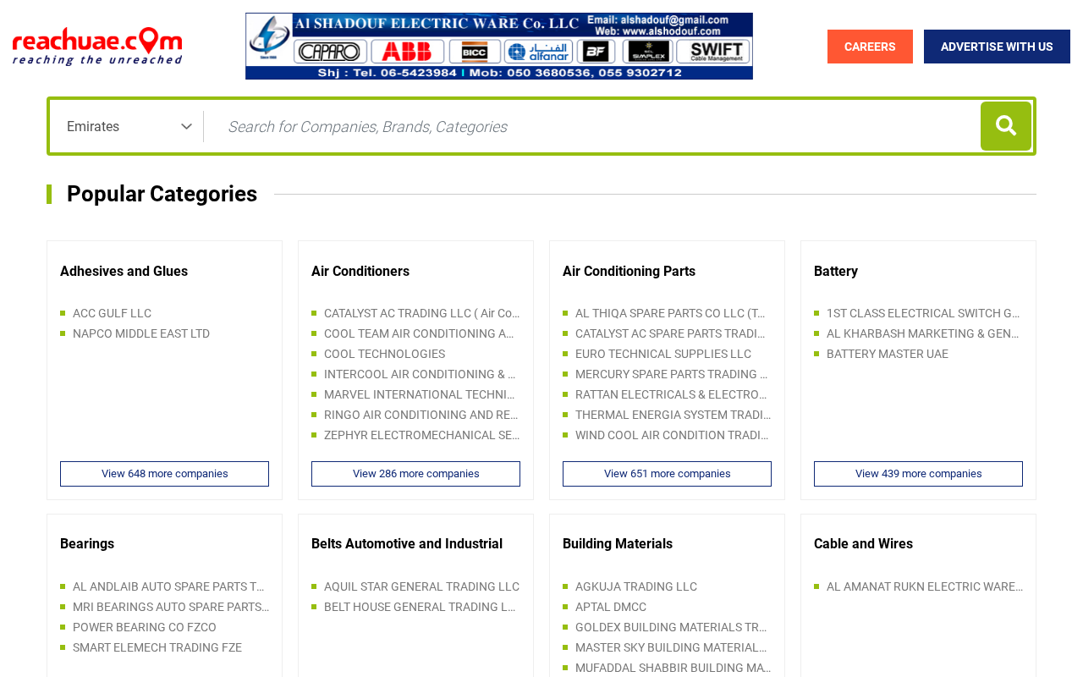Open the Al Shadouf Electric Ware banner ad
The width and height of the screenshot is (1083, 677).
[x=499, y=46]
